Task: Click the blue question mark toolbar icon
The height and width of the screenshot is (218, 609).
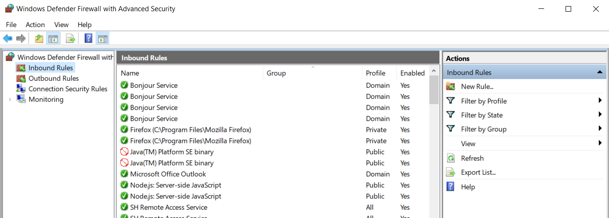Action: click(88, 38)
